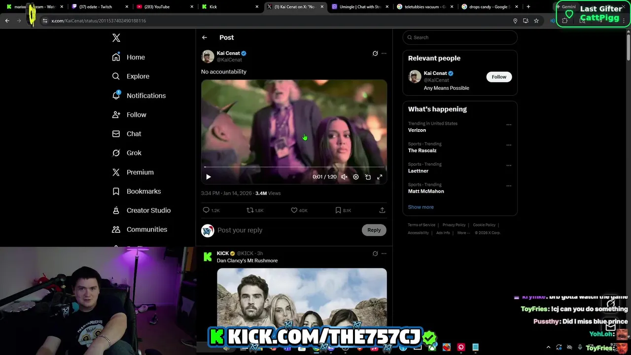Open Verizon trending topic

click(417, 130)
